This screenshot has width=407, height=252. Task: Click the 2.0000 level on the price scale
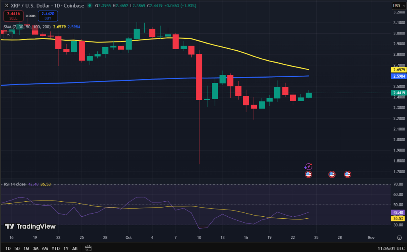399,140
